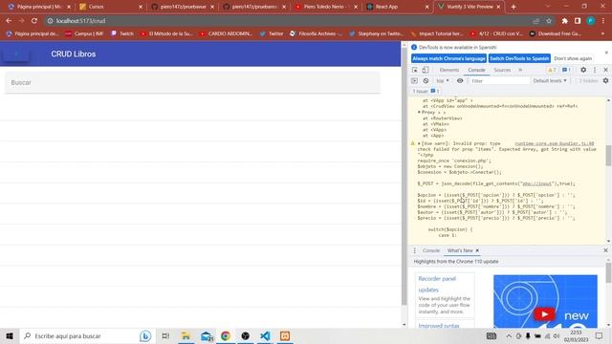Screen dimensions: 612x344
Task: Select the inspect element picker icon
Action: pos(415,70)
